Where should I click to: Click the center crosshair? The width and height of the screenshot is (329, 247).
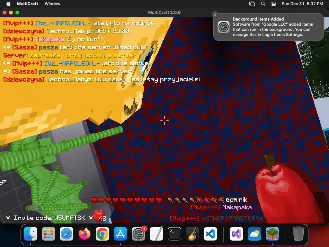coord(164,120)
